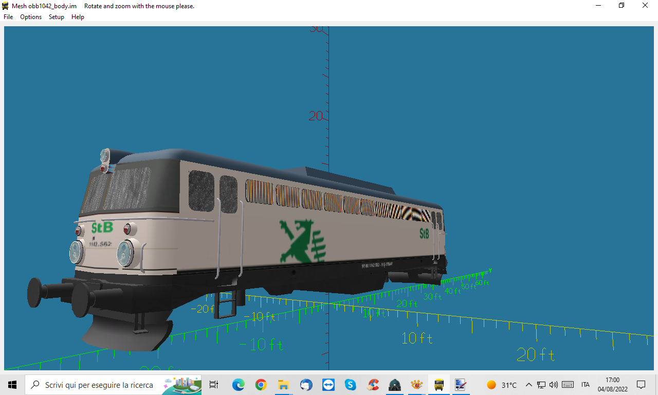Image resolution: width=658 pixels, height=395 pixels.
Task: Click the taskbar search box
Action: coord(113,385)
